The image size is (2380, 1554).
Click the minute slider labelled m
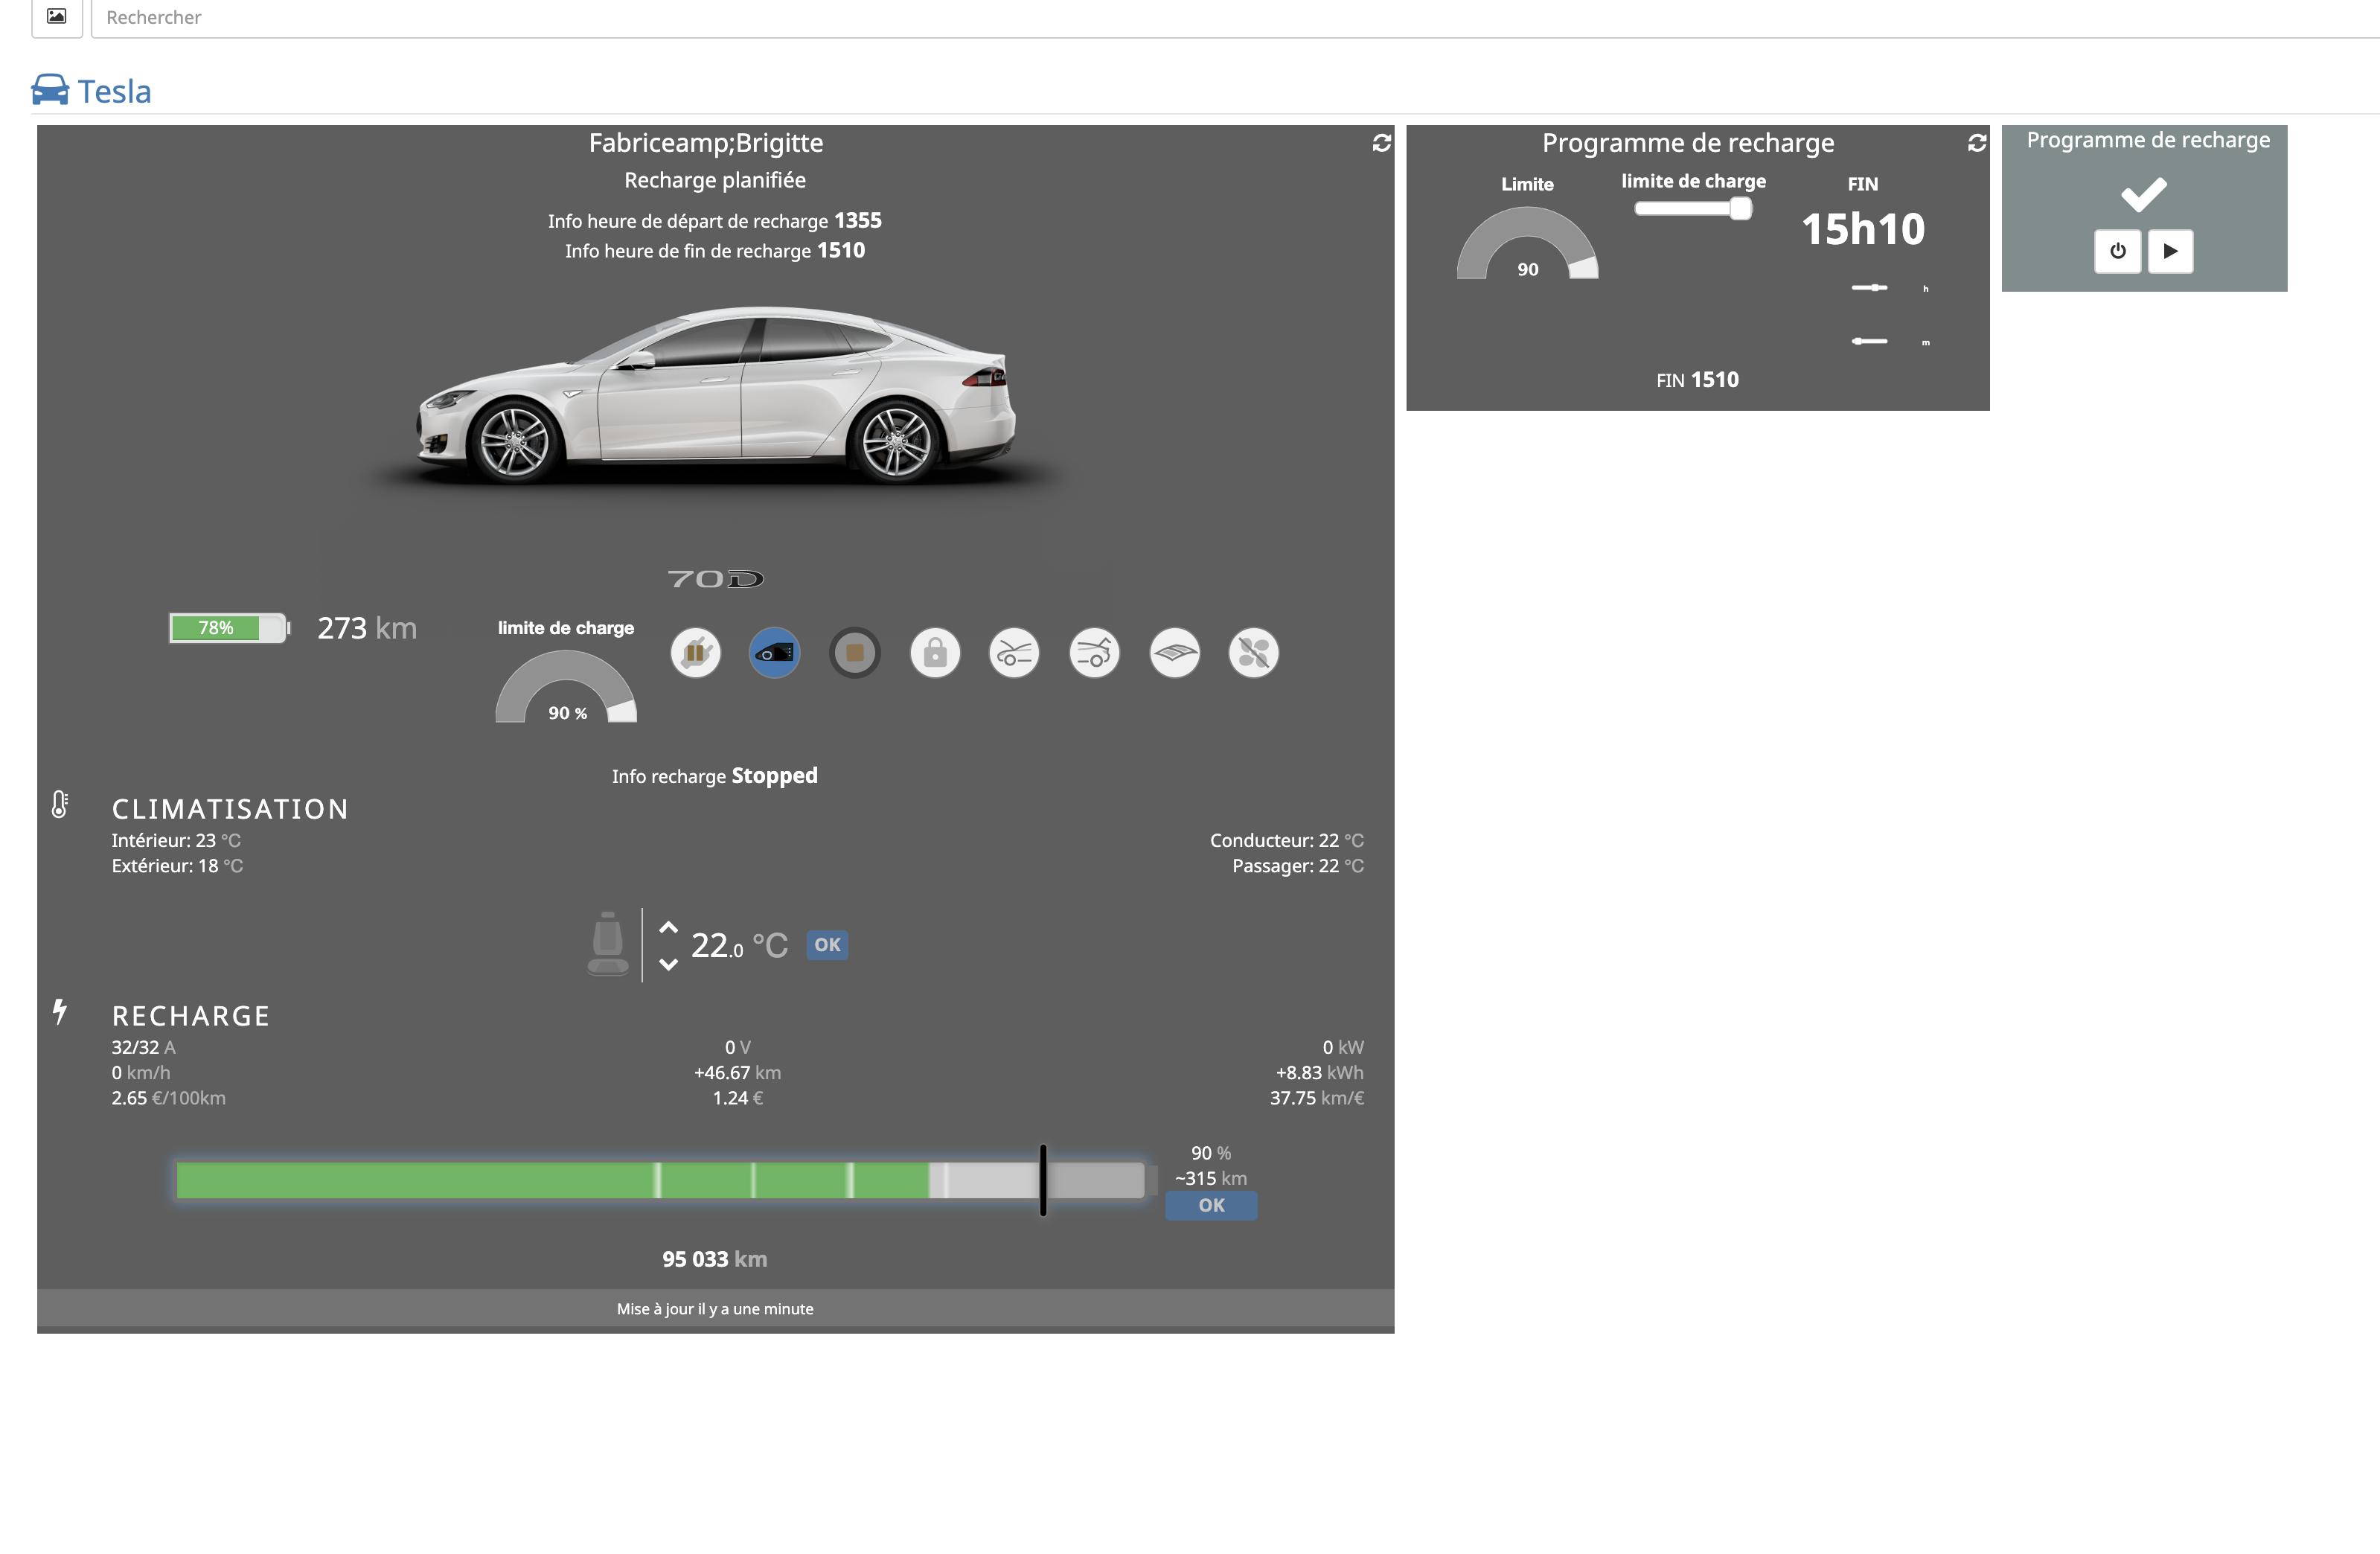(1869, 341)
